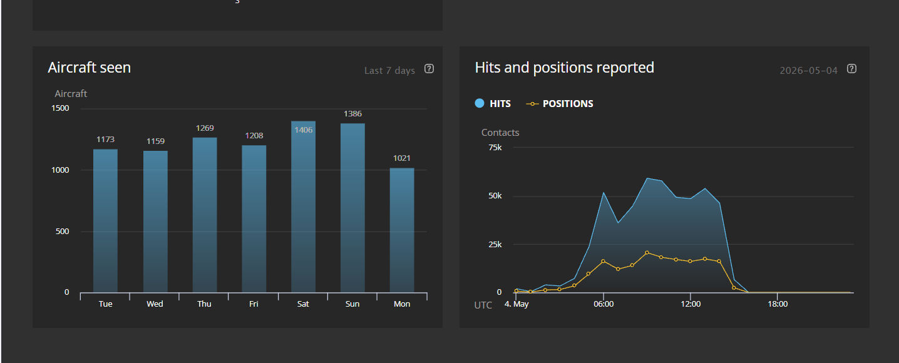Screen dimensions: 899x363
Task: Select the Tue bar showing 1173
Action: (x=105, y=221)
